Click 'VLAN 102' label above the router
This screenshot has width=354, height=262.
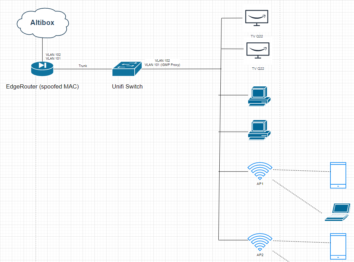pyautogui.click(x=53, y=54)
